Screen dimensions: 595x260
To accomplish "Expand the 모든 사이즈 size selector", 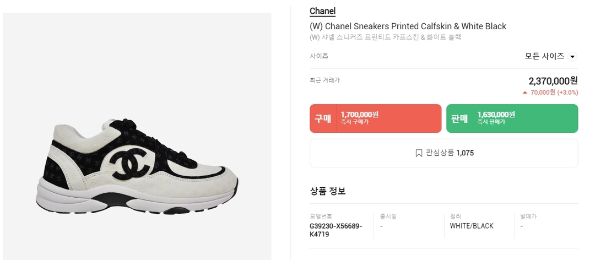I will click(544, 56).
